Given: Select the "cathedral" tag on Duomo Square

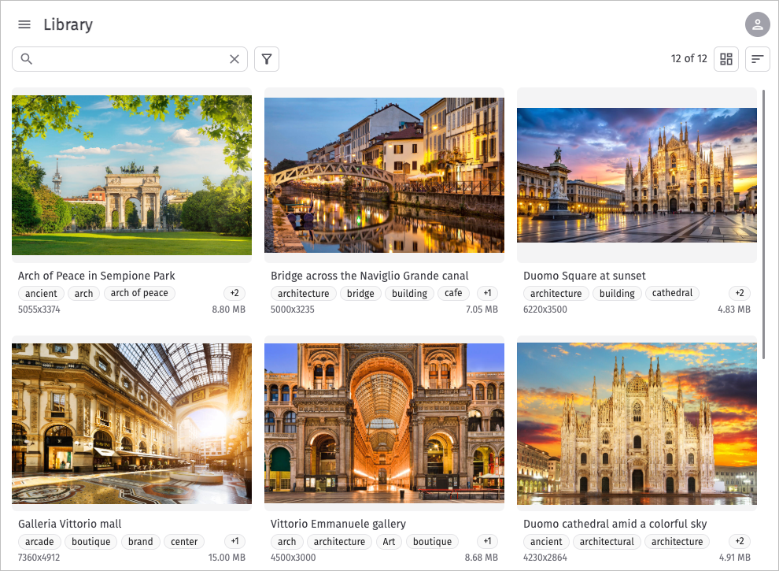Looking at the screenshot, I should 672,293.
